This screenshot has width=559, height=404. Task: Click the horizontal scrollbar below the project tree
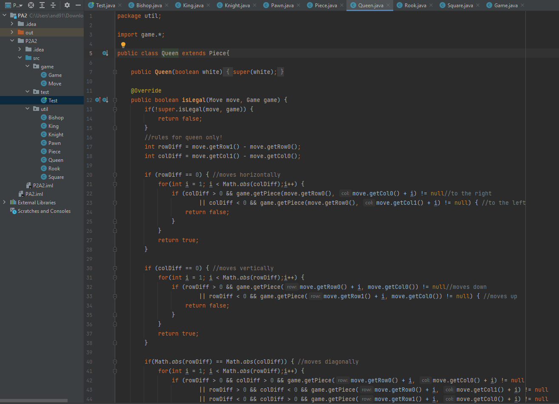(34, 399)
